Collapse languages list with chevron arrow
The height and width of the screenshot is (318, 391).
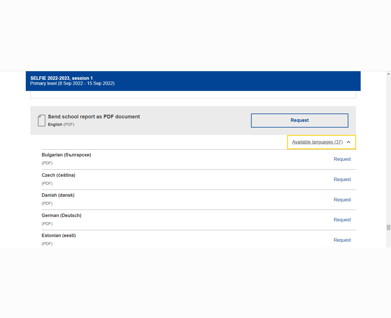point(348,142)
